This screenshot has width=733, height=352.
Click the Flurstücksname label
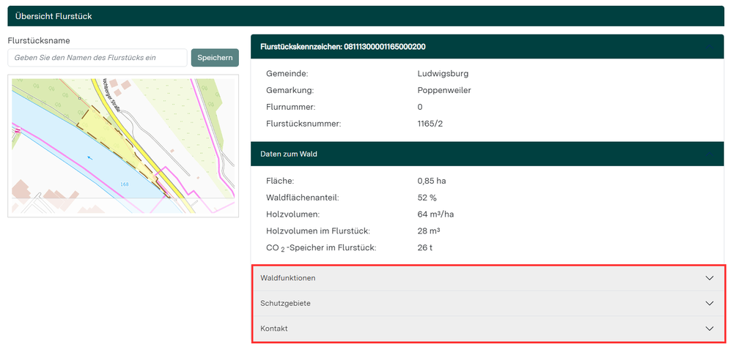coord(39,41)
